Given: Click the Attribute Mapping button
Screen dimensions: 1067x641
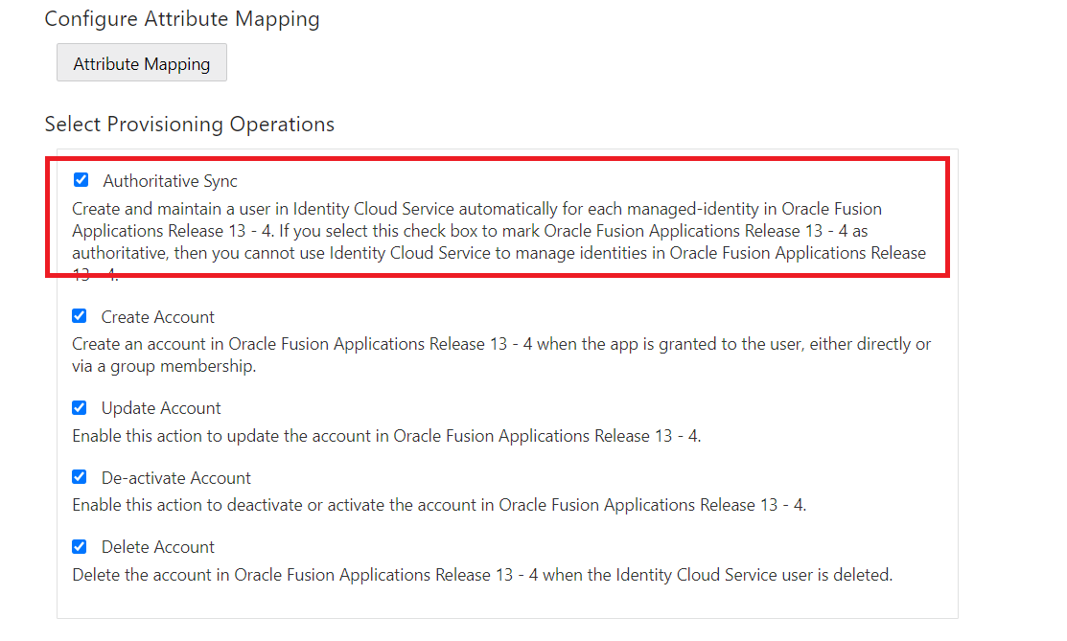Looking at the screenshot, I should tap(142, 63).
